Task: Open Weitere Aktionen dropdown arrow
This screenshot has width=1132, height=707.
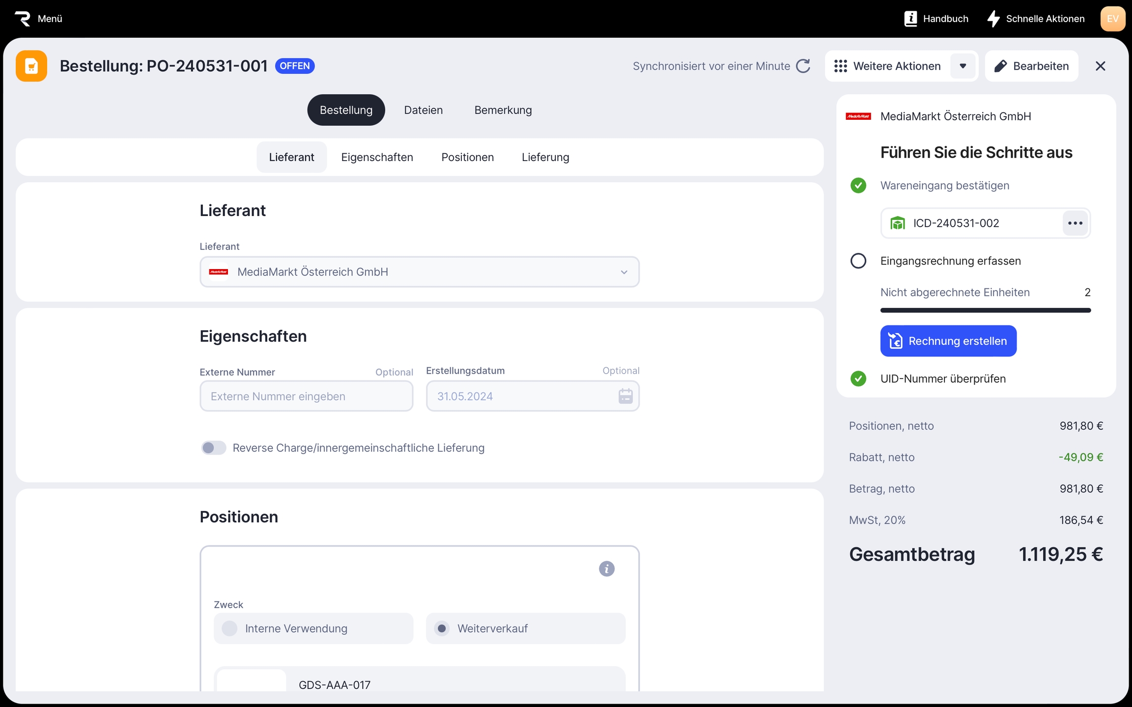Action: [962, 66]
